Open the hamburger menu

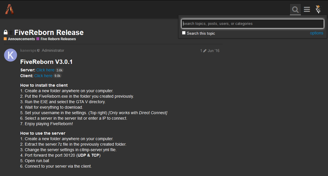[x=307, y=9]
